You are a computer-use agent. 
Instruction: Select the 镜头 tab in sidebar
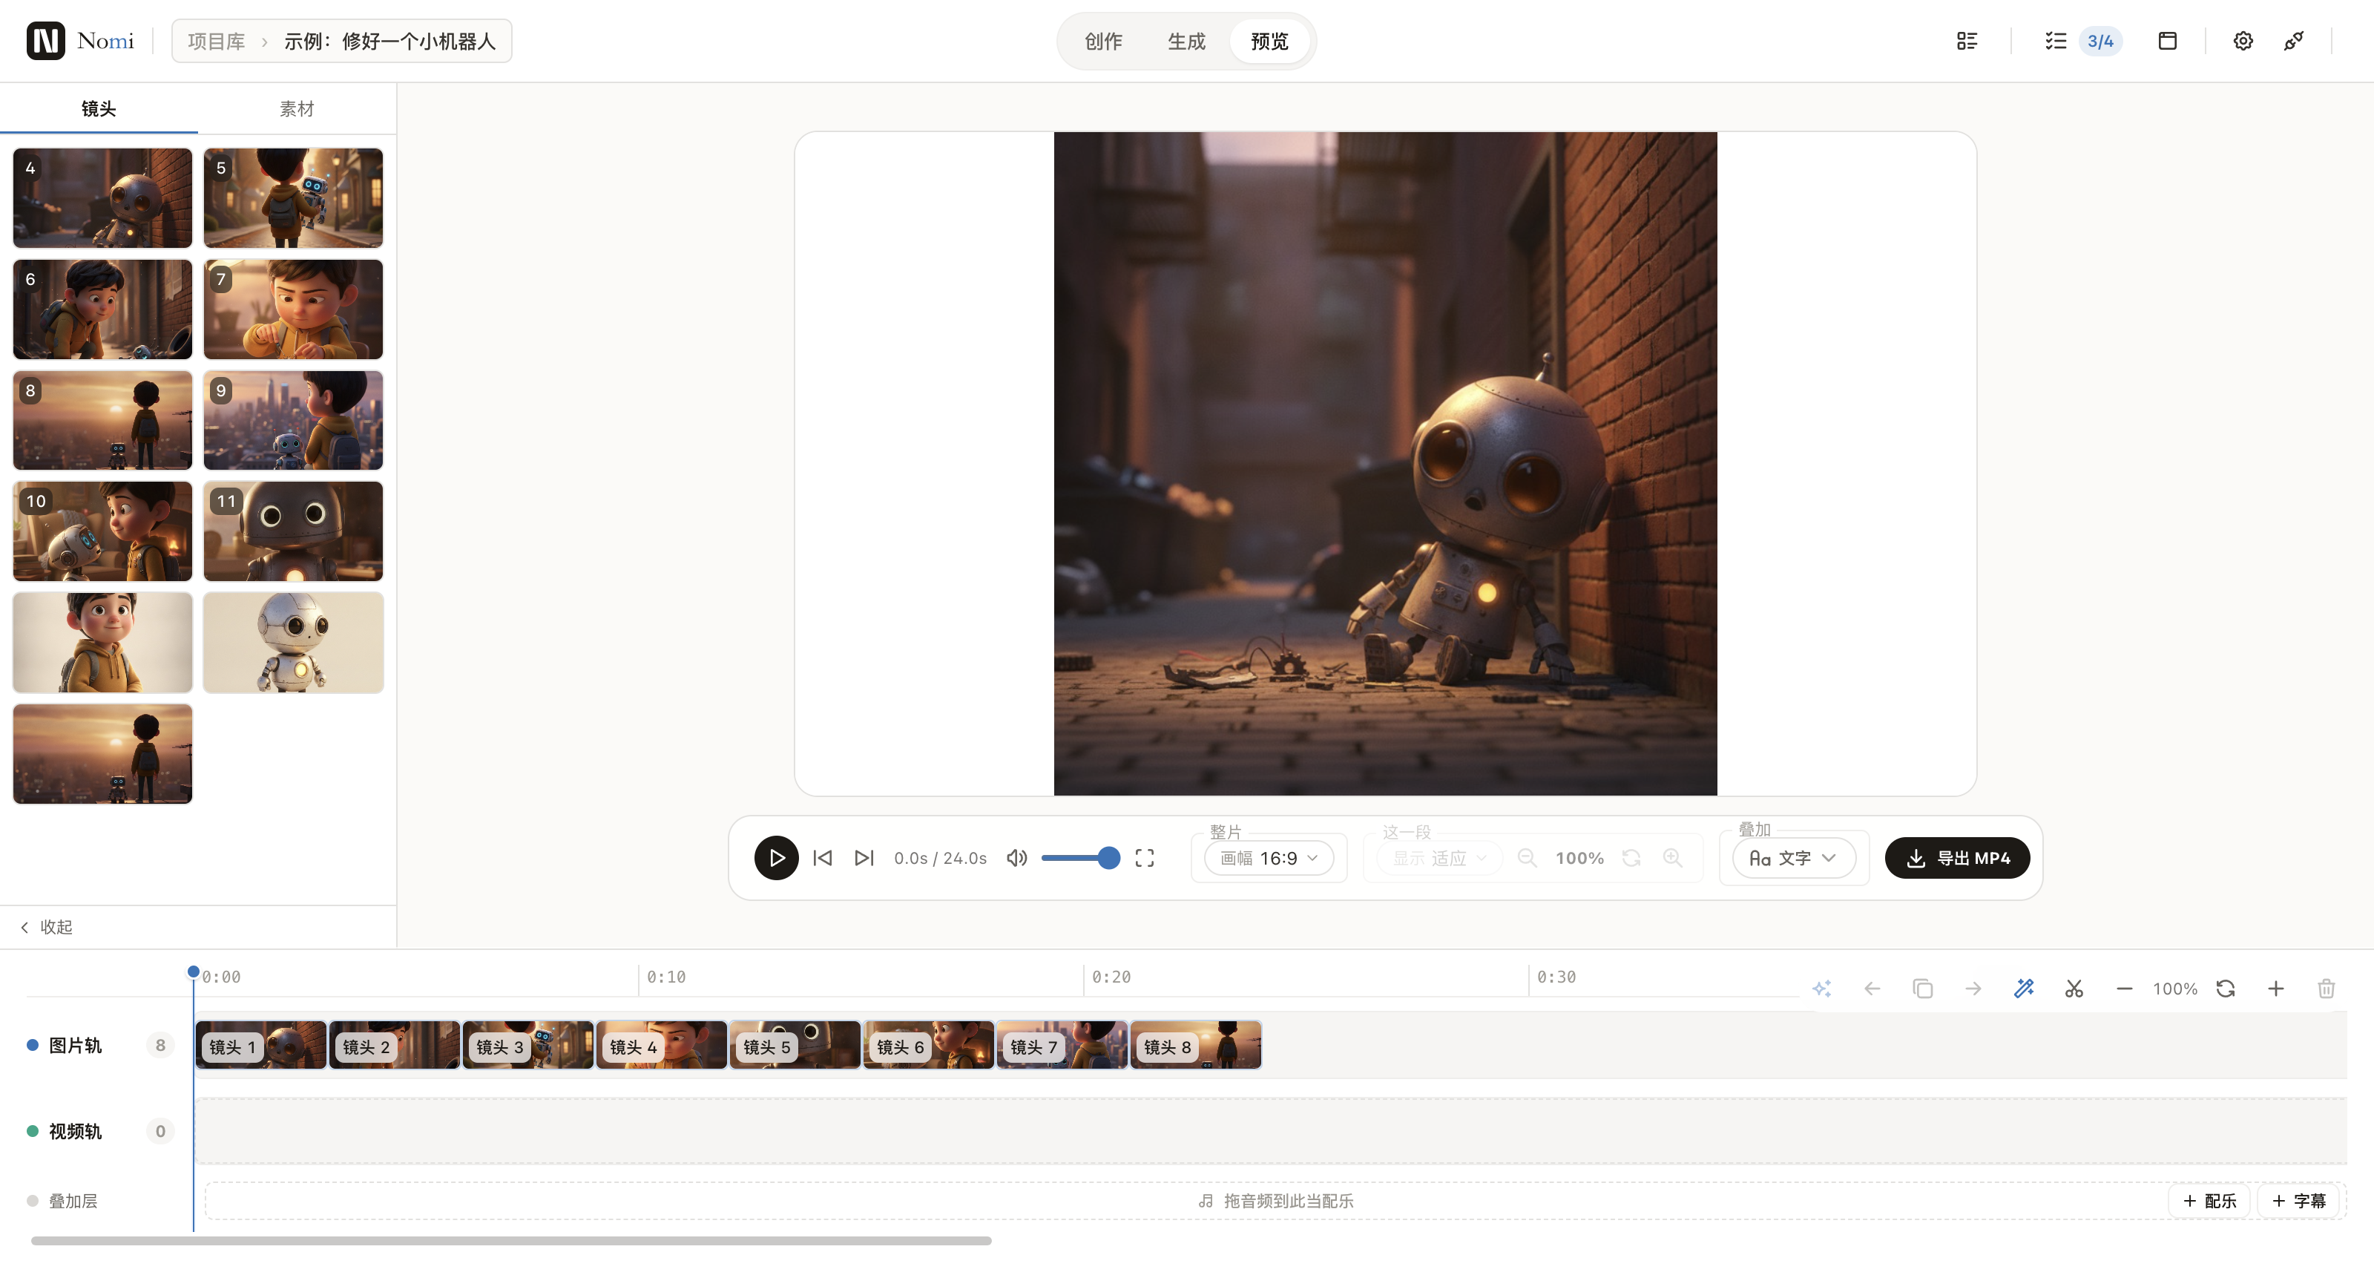pyautogui.click(x=99, y=108)
